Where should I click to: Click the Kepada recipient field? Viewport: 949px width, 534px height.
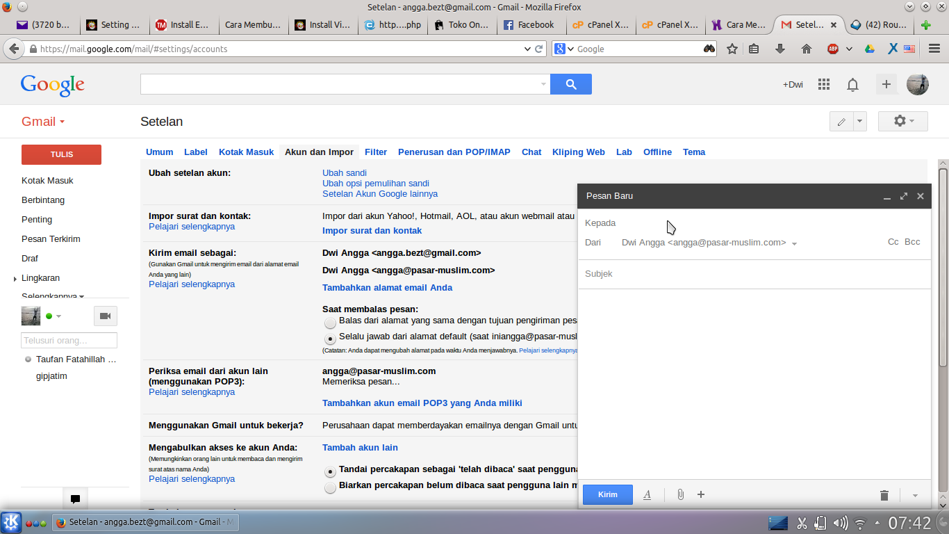754,223
